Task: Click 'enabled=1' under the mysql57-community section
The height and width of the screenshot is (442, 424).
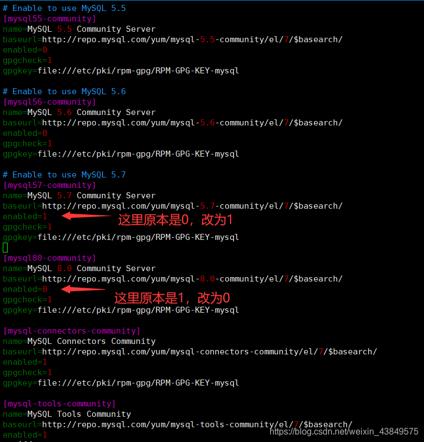Action: pos(25,216)
